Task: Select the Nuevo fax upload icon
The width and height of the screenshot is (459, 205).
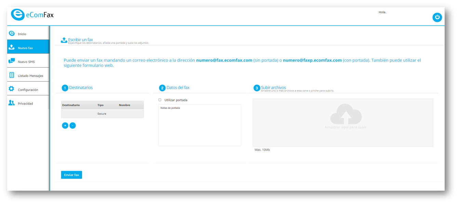Action: (x=12, y=47)
